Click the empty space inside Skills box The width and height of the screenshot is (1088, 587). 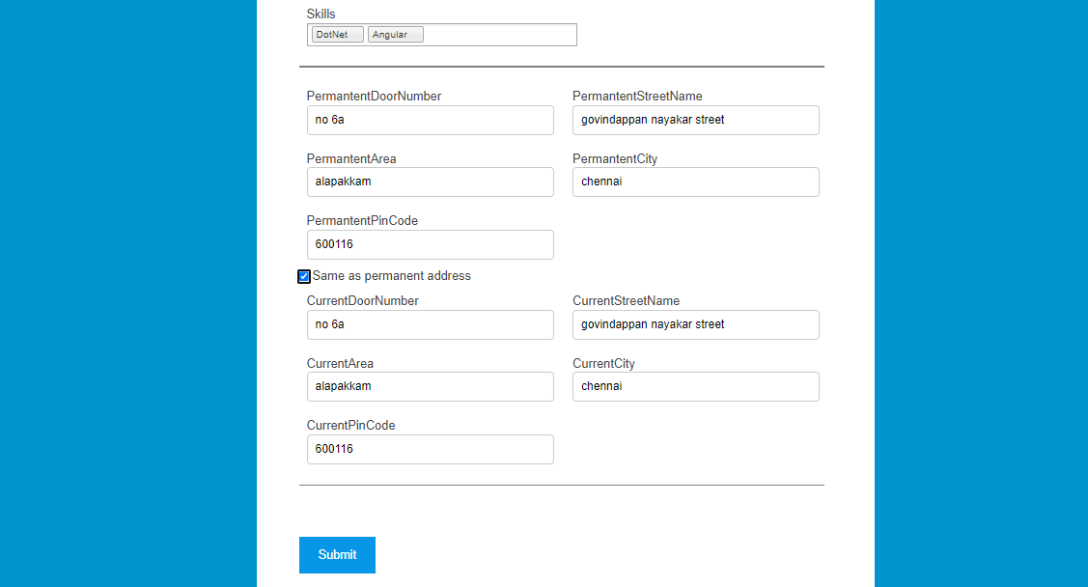click(502, 34)
